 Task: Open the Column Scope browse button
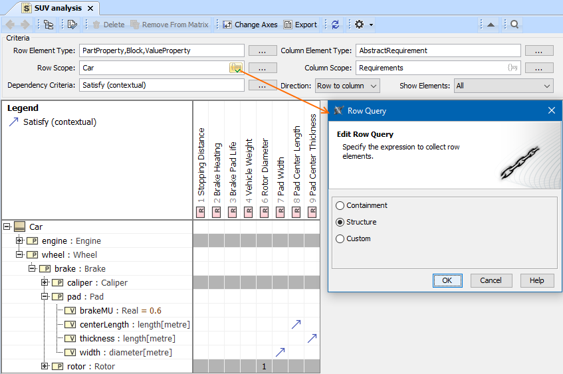click(x=539, y=68)
